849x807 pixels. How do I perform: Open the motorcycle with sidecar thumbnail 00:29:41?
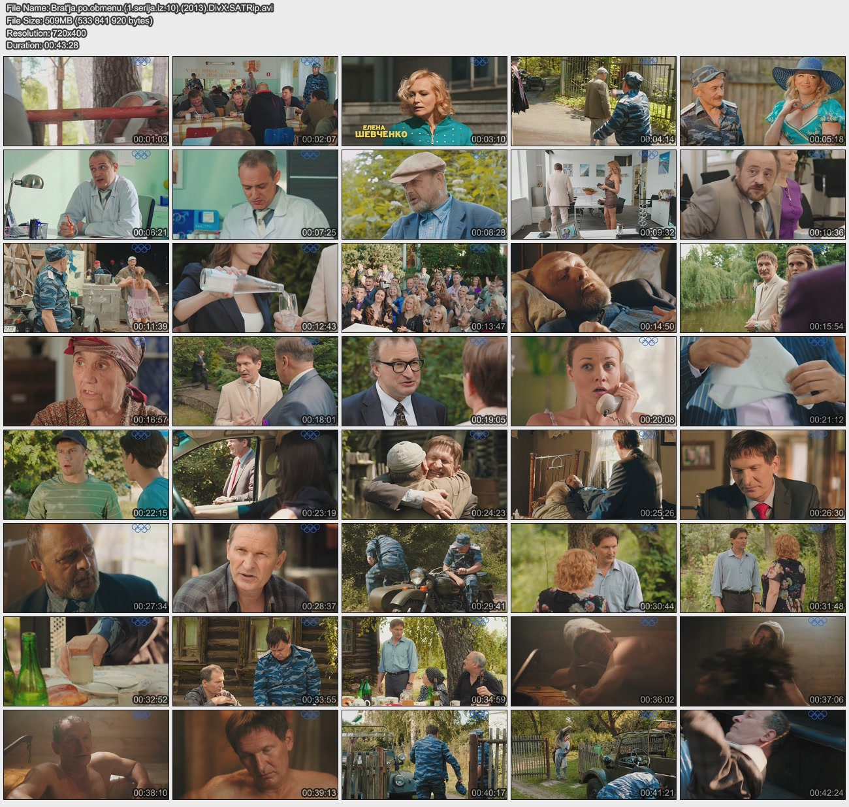click(424, 568)
